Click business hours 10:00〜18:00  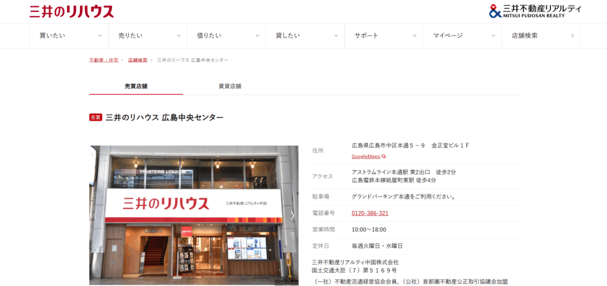tap(369, 230)
